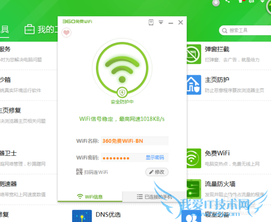Click the 拦弹窗、去广告 description text
This screenshot has height=222, width=271.
click(232, 60)
